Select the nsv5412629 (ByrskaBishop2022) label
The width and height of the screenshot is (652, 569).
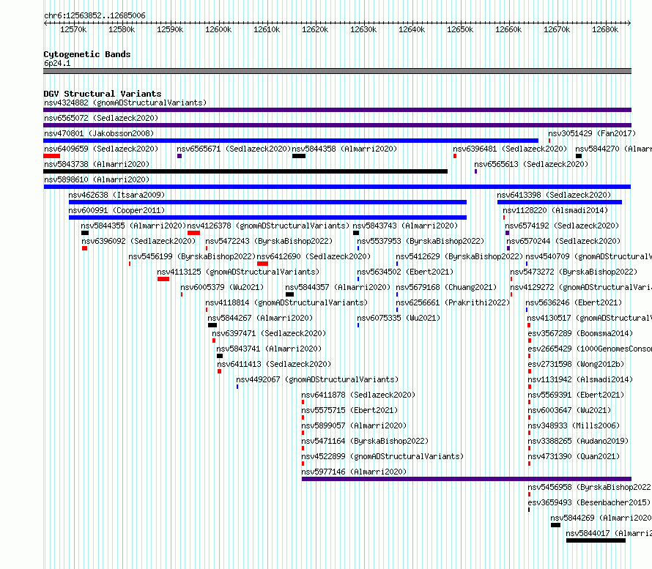click(459, 256)
